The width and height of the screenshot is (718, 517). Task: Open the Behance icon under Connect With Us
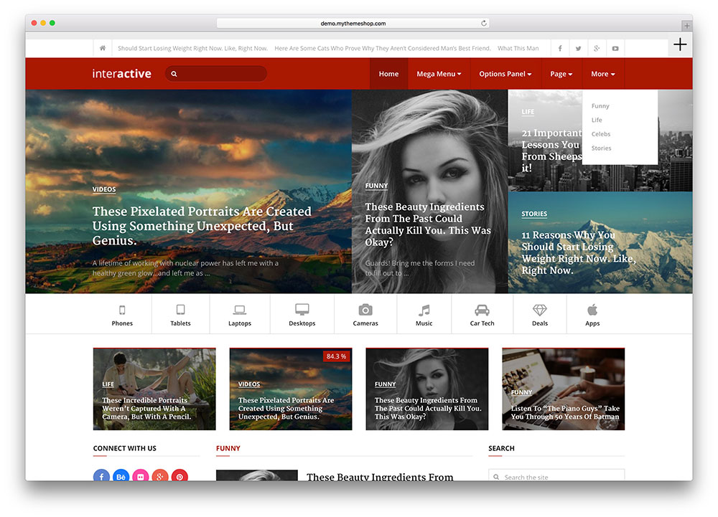[121, 476]
